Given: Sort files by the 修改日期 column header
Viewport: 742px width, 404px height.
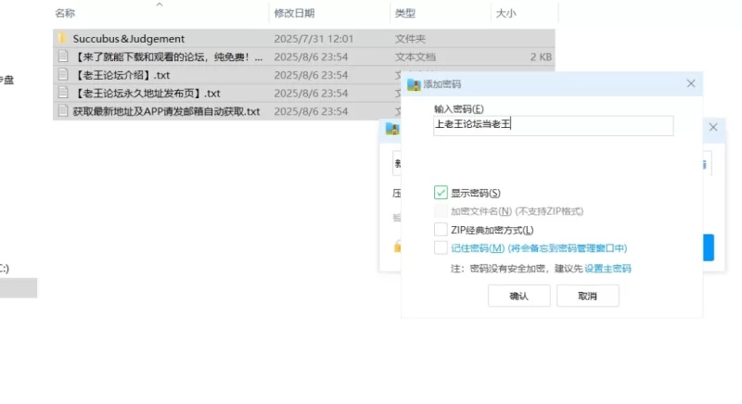Looking at the screenshot, I should [294, 13].
